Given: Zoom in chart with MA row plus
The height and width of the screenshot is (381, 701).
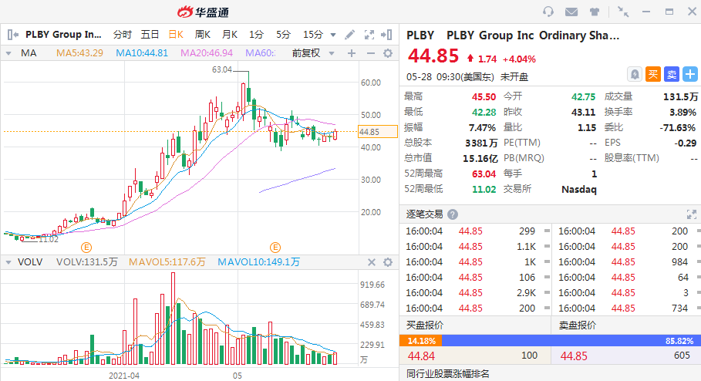Looking at the screenshot, I should pyautogui.click(x=352, y=53).
